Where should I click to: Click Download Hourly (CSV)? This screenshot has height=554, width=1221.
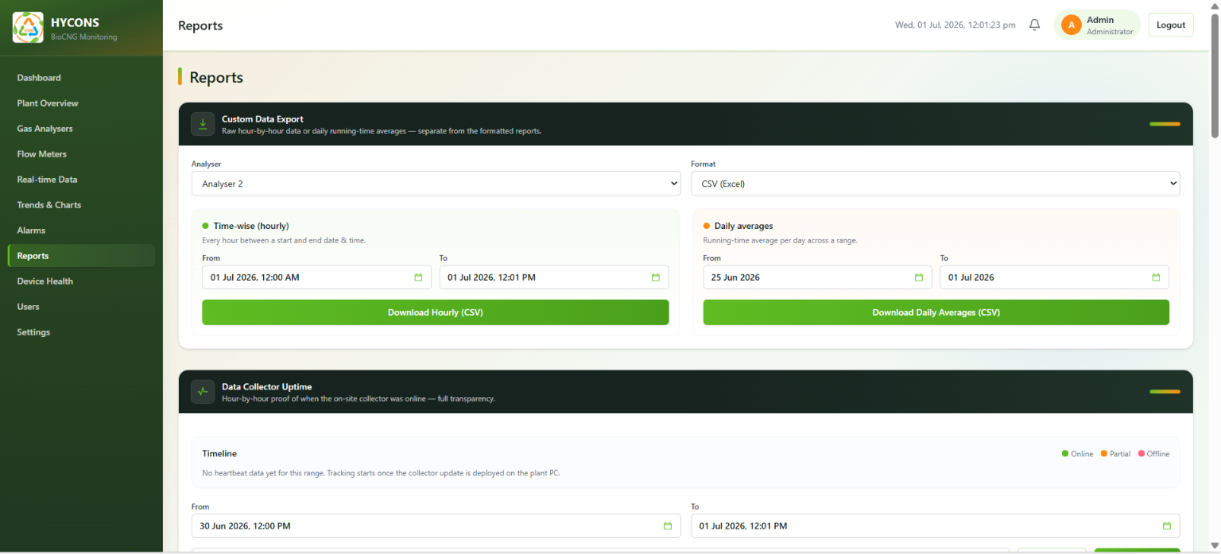[436, 312]
